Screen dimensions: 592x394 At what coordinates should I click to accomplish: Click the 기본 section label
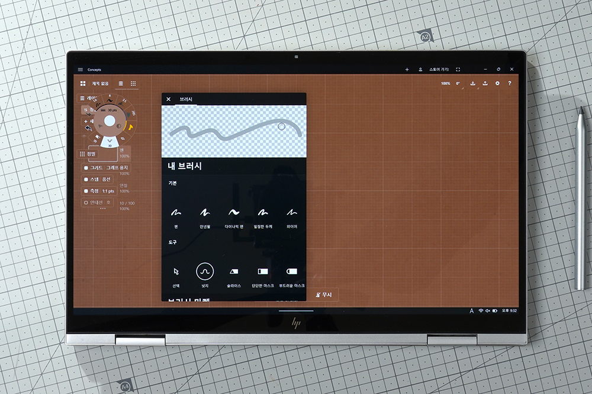point(172,183)
